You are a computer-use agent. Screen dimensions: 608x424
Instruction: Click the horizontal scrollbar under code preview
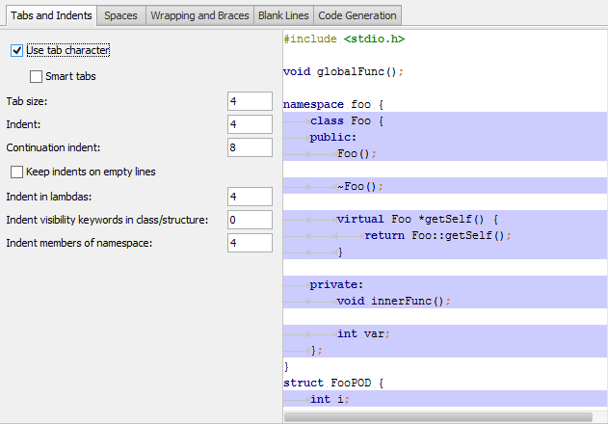pos(438,417)
